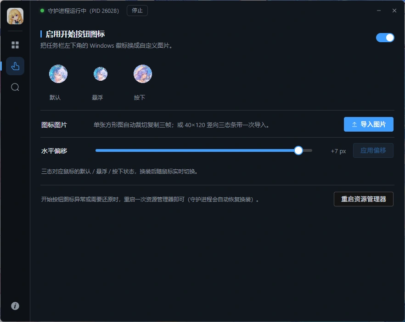Select the pointer hand icon in sidebar
Image resolution: width=405 pixels, height=322 pixels.
(x=15, y=66)
